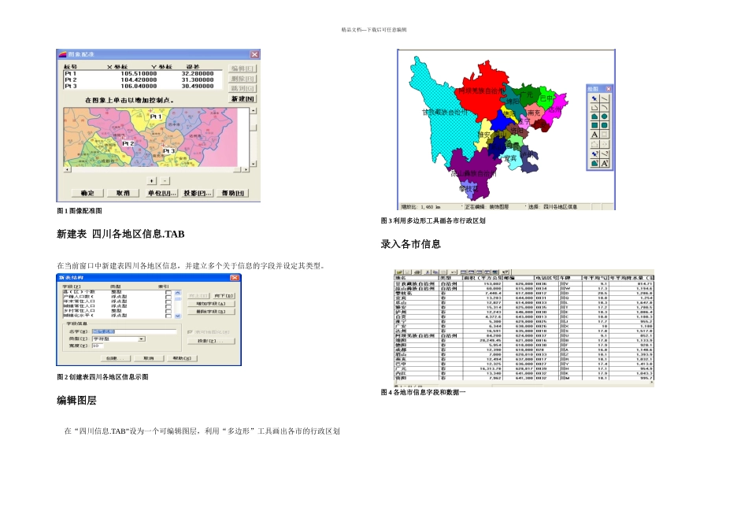The width and height of the screenshot is (748, 529).
Task: Toggle index checkbox for 城镇化水平 field
Action: coord(168,316)
